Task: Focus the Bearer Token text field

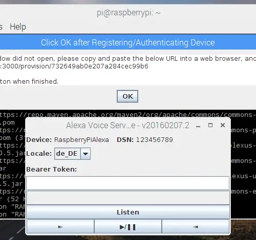Action: point(128,183)
